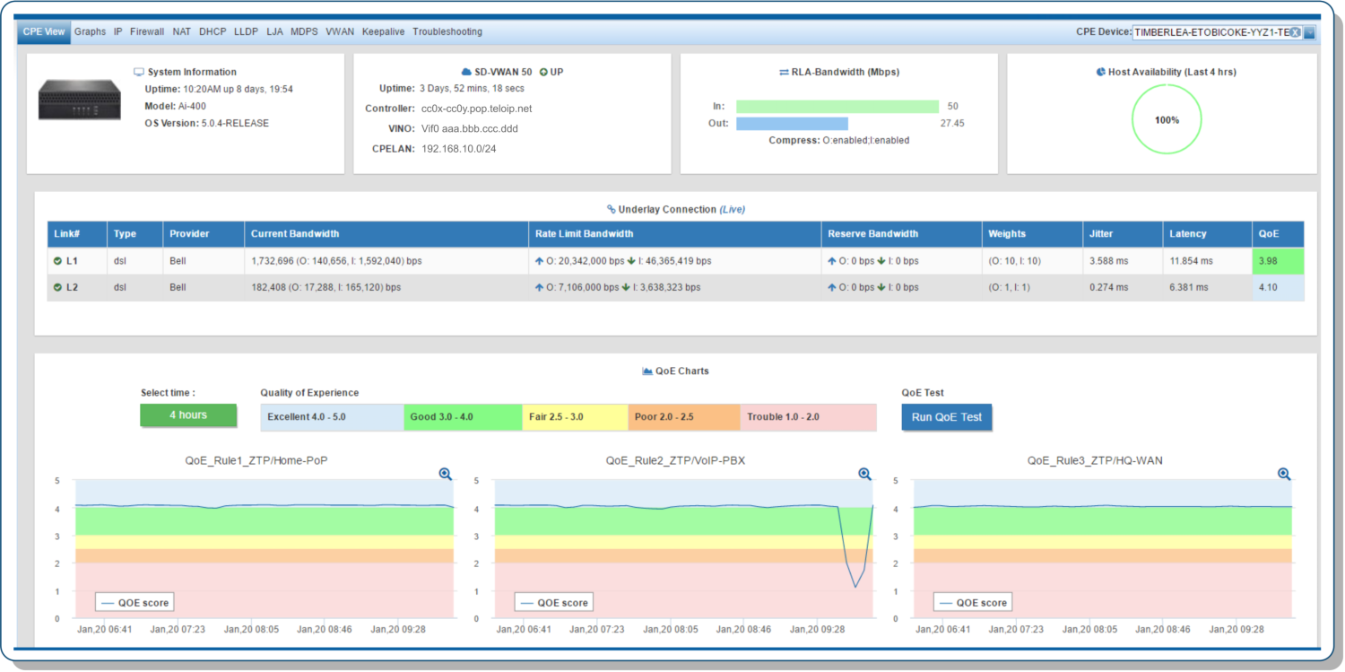Viewport: 1345px width, 672px height.
Task: Click the 4 hours time selector button
Action: click(x=188, y=415)
